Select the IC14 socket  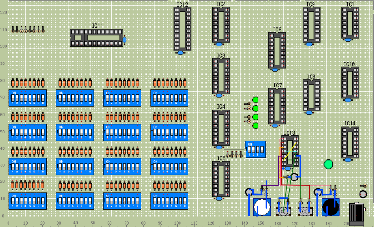point(350,142)
